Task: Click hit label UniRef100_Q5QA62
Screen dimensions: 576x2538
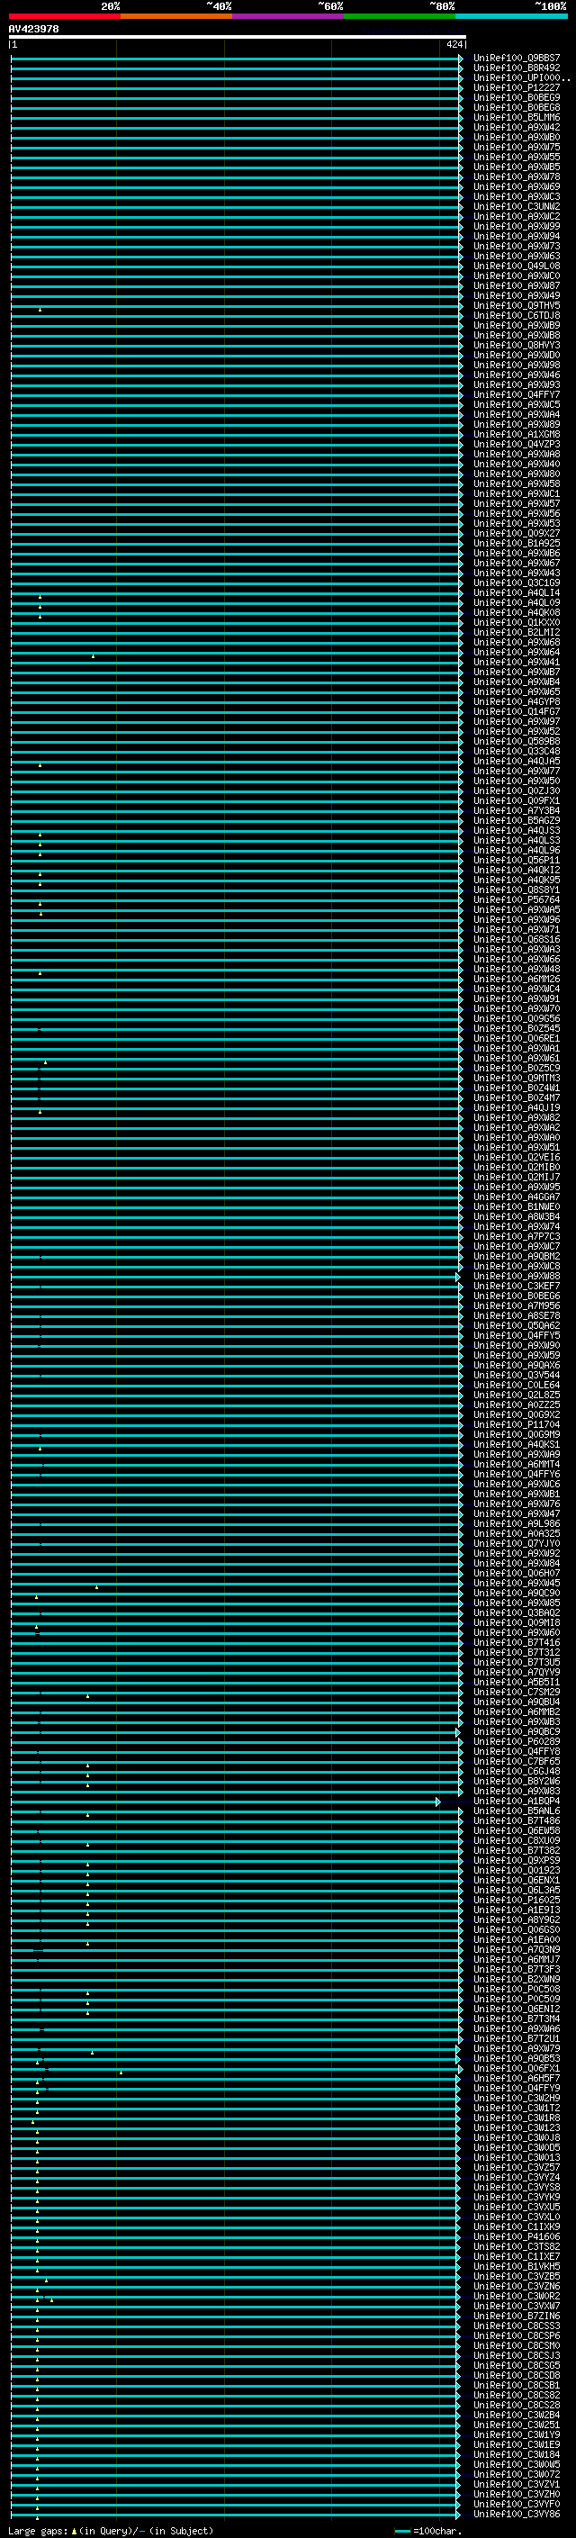Action: click(516, 1326)
